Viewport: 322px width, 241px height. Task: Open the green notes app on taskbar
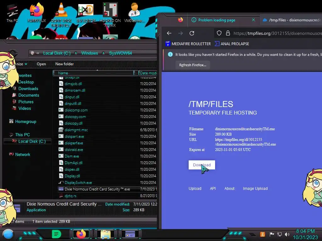click(57, 234)
